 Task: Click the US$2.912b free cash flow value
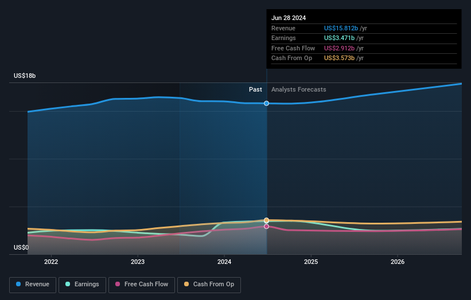pos(339,48)
